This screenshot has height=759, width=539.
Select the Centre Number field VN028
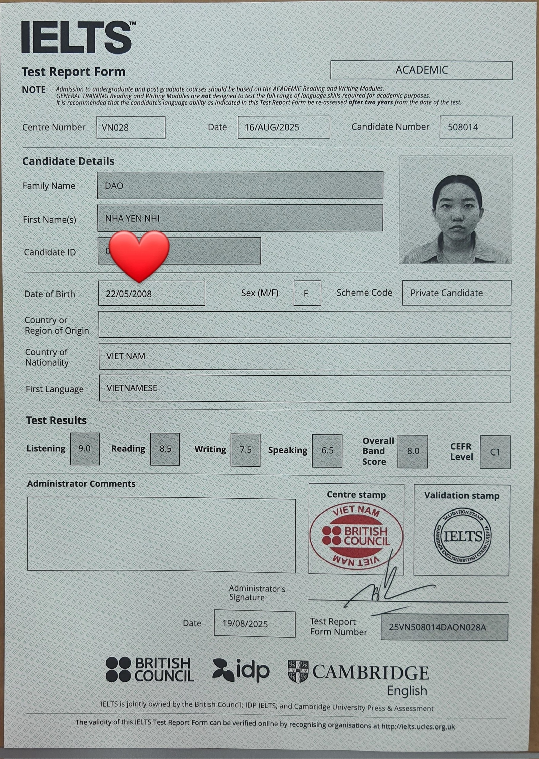131,127
